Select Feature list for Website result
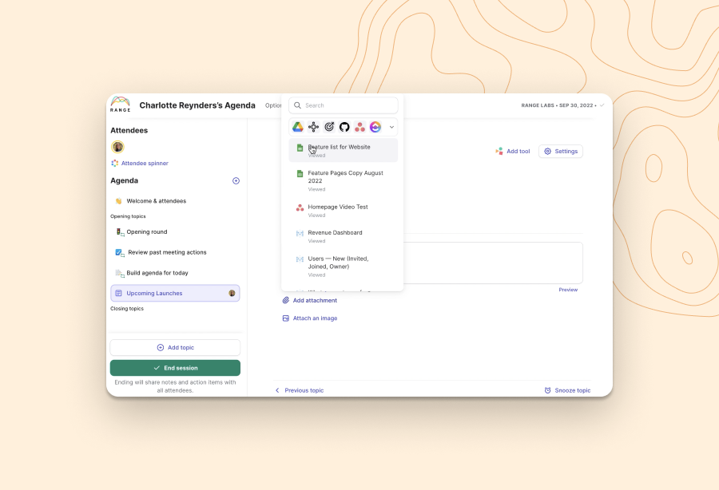 point(343,151)
